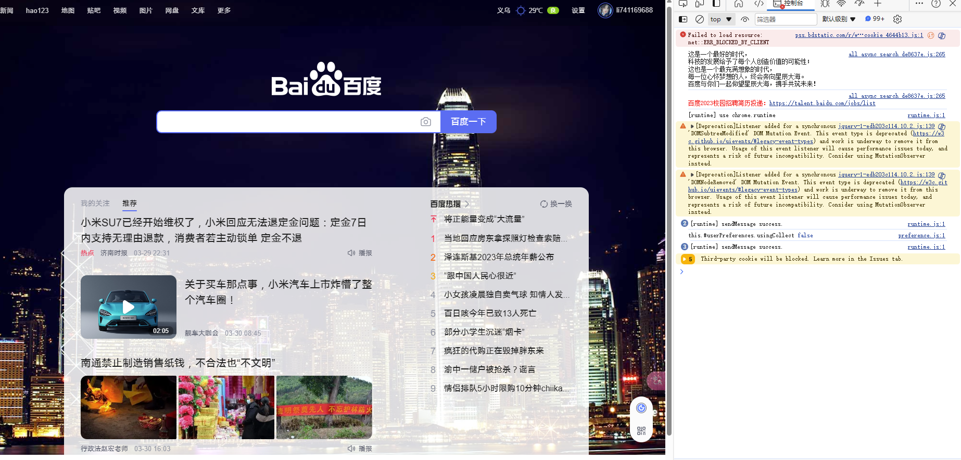Screen dimensions: 961x460
Task: Open 地图 in Baidu top nav
Action: (68, 10)
